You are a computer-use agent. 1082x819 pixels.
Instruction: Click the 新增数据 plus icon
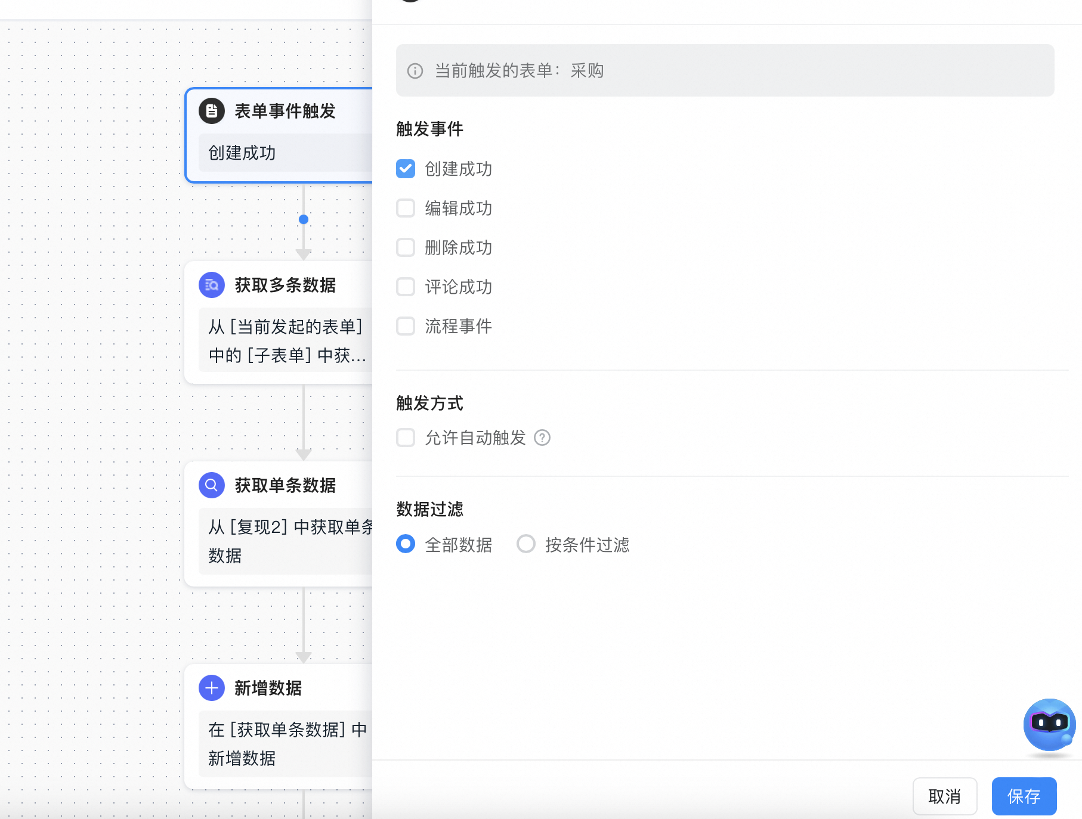pyautogui.click(x=212, y=688)
